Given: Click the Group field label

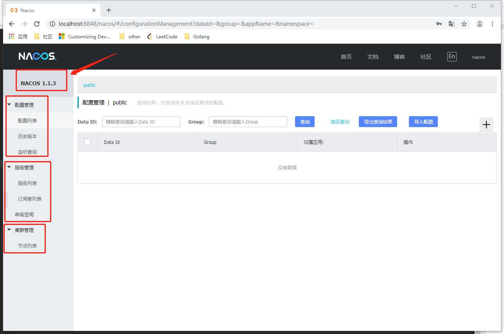Looking at the screenshot, I should (x=196, y=122).
